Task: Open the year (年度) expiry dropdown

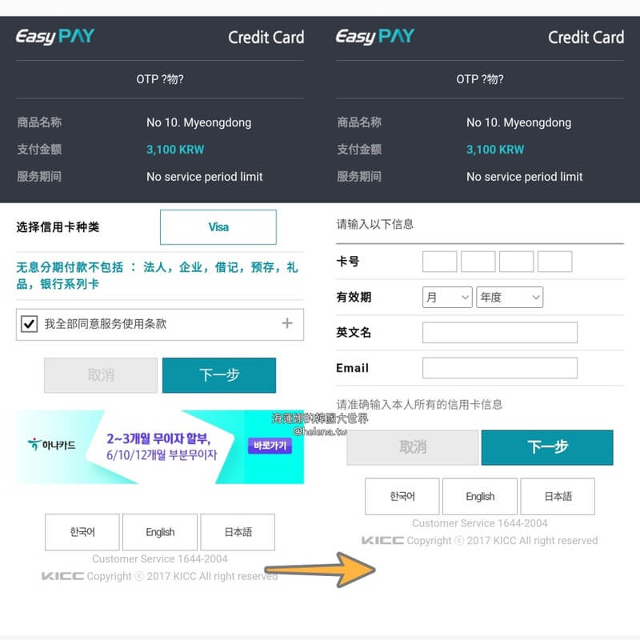Action: 510,297
